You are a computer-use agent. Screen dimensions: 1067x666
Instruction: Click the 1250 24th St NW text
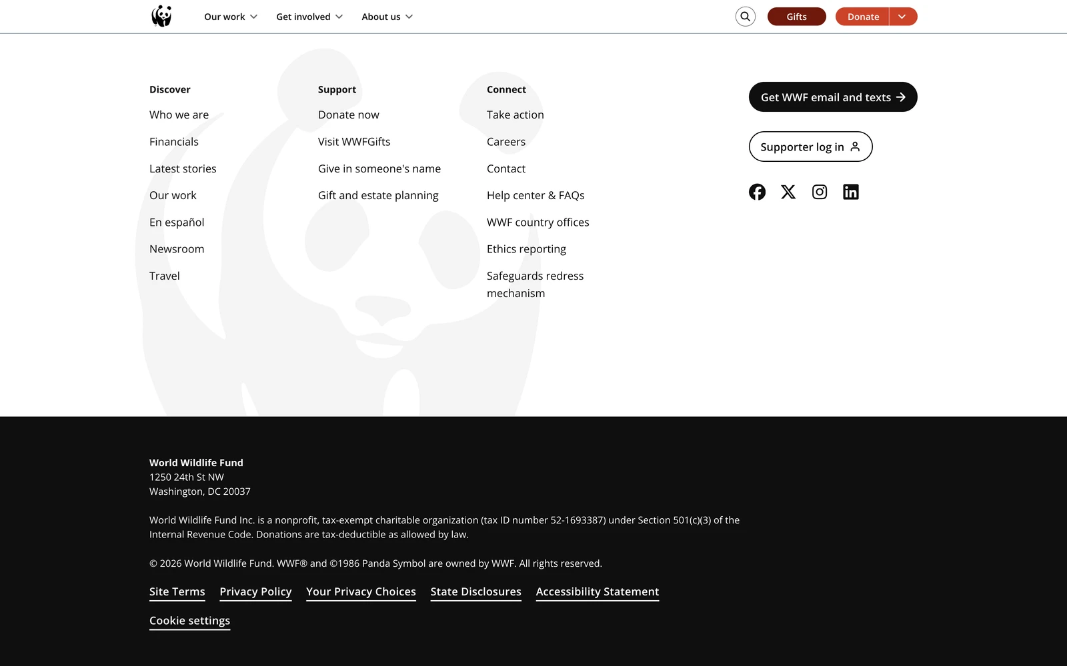click(x=187, y=477)
